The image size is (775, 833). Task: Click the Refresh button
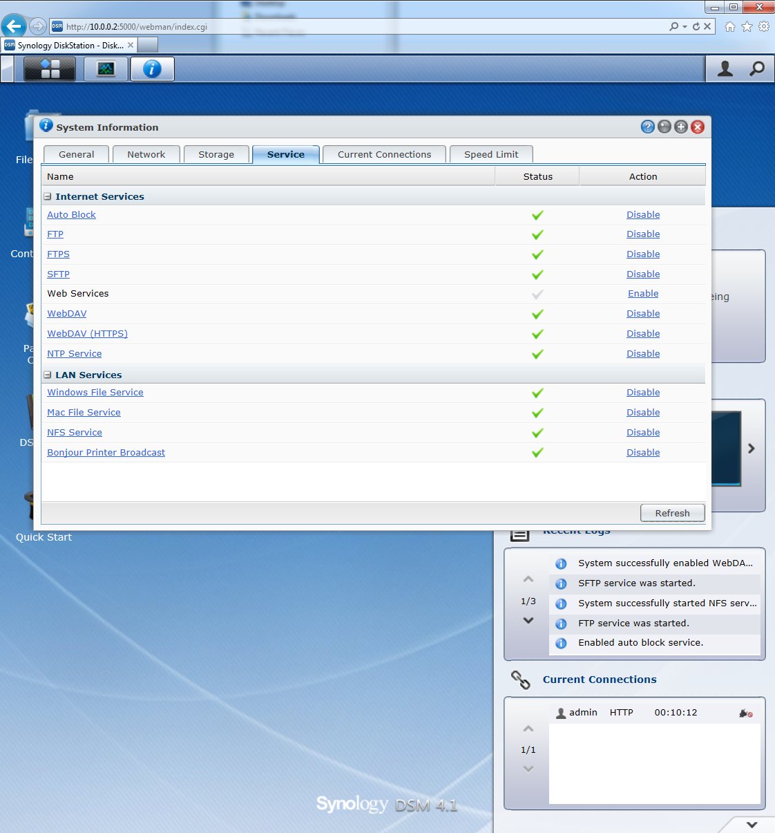(x=673, y=513)
